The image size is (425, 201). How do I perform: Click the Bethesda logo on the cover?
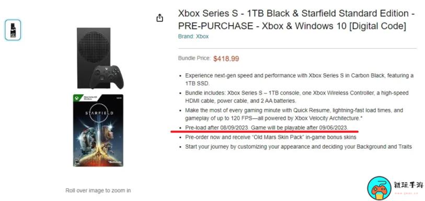click(x=114, y=162)
